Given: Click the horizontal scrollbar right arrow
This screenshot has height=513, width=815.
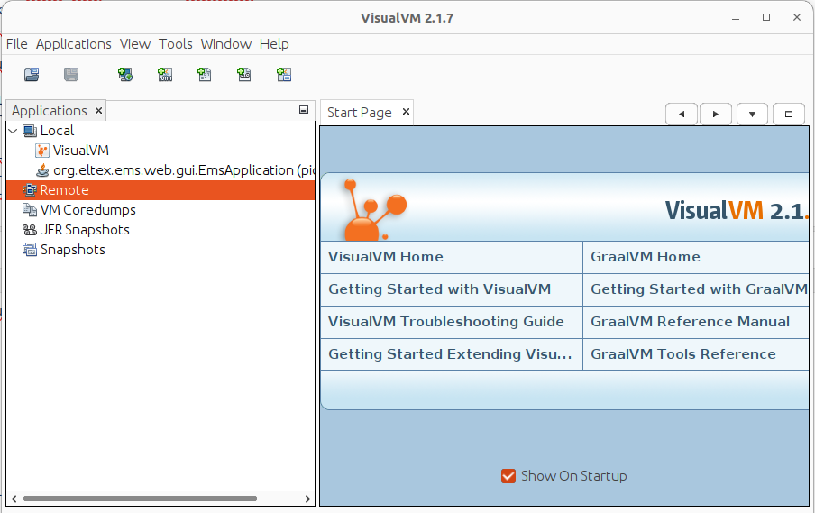Looking at the screenshot, I should pos(307,499).
